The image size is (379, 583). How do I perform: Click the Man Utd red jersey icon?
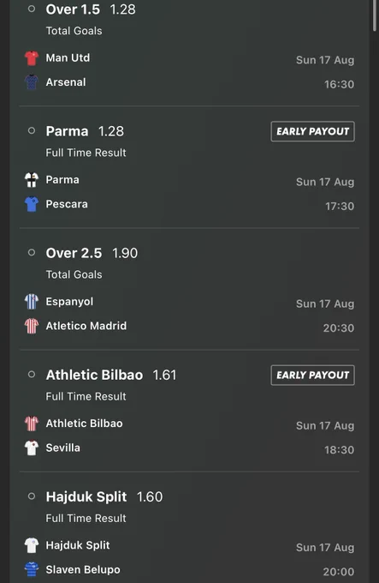tap(32, 58)
